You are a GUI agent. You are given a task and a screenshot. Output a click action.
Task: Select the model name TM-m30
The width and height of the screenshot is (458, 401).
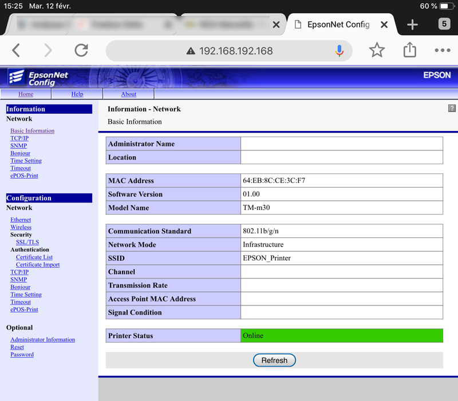tap(256, 208)
